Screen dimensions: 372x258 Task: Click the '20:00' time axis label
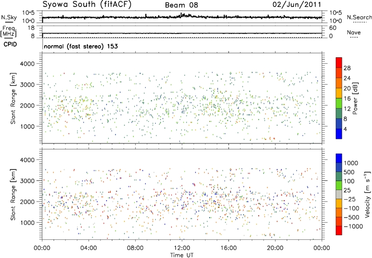(x=275, y=248)
